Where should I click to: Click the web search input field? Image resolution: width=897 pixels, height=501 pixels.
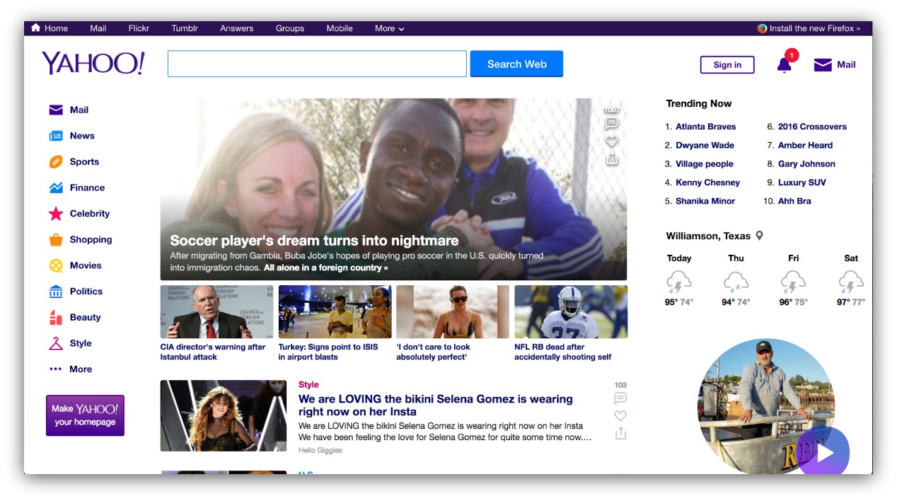pos(317,64)
